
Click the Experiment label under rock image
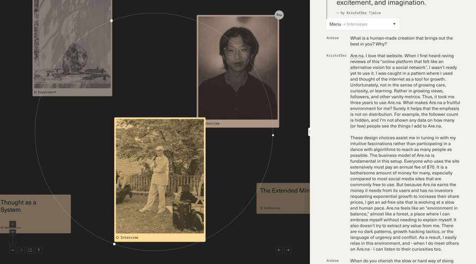pyautogui.click(x=47, y=92)
